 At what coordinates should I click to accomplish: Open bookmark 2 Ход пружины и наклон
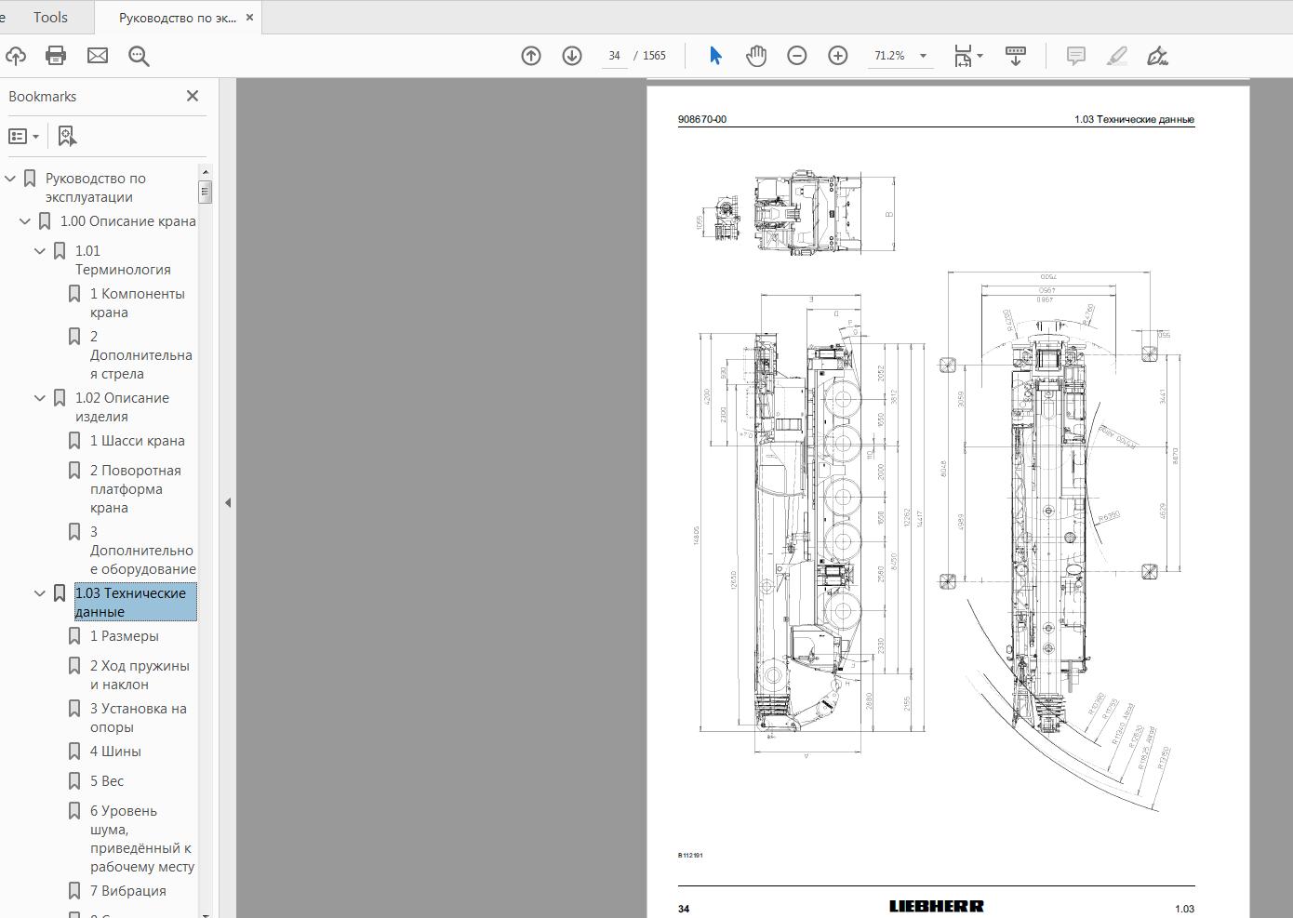(x=140, y=675)
